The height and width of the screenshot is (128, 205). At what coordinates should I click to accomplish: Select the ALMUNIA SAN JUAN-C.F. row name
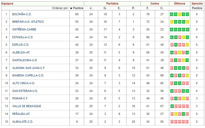(29, 68)
